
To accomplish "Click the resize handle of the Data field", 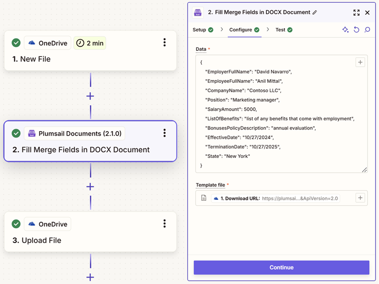I will coord(365,170).
